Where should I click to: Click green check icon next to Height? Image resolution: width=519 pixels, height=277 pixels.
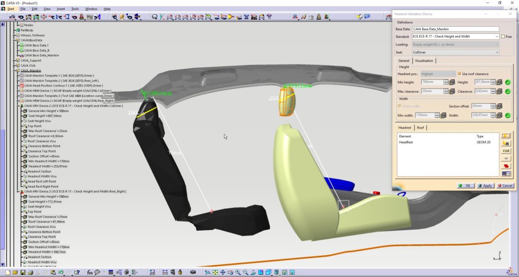coord(508,83)
